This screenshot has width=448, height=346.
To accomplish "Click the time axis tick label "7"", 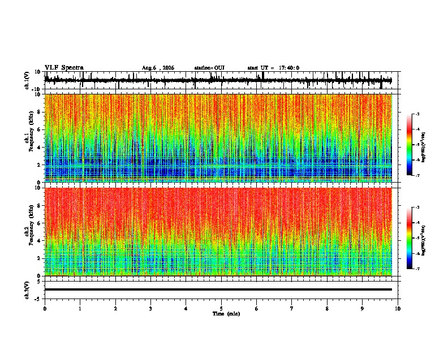I will tap(292, 309).
